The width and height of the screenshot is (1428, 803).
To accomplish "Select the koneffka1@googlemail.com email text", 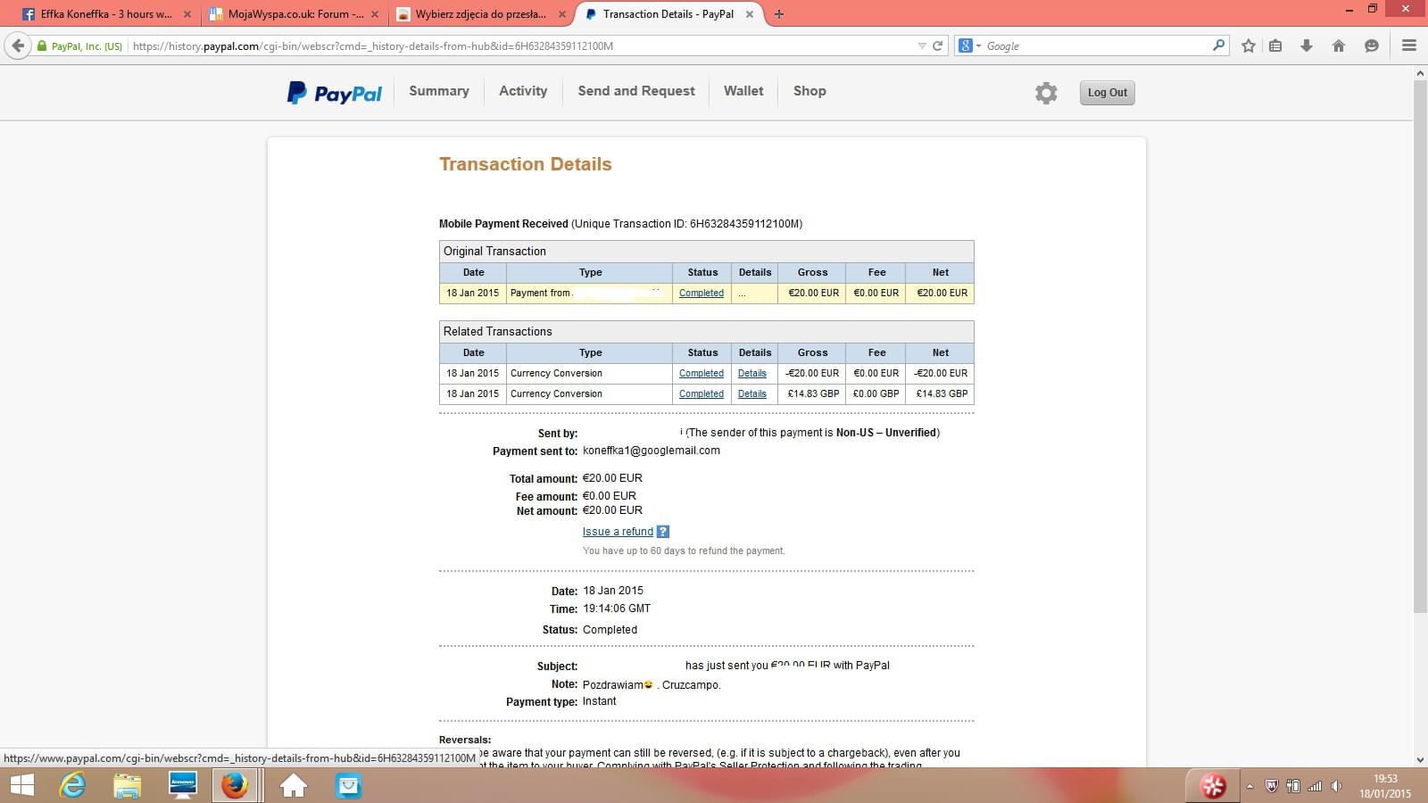I will 652,451.
